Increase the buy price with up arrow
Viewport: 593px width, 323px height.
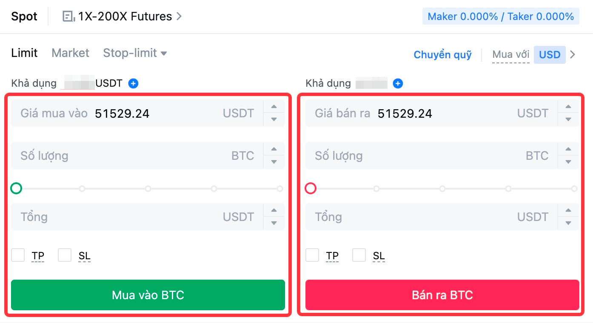tap(274, 107)
